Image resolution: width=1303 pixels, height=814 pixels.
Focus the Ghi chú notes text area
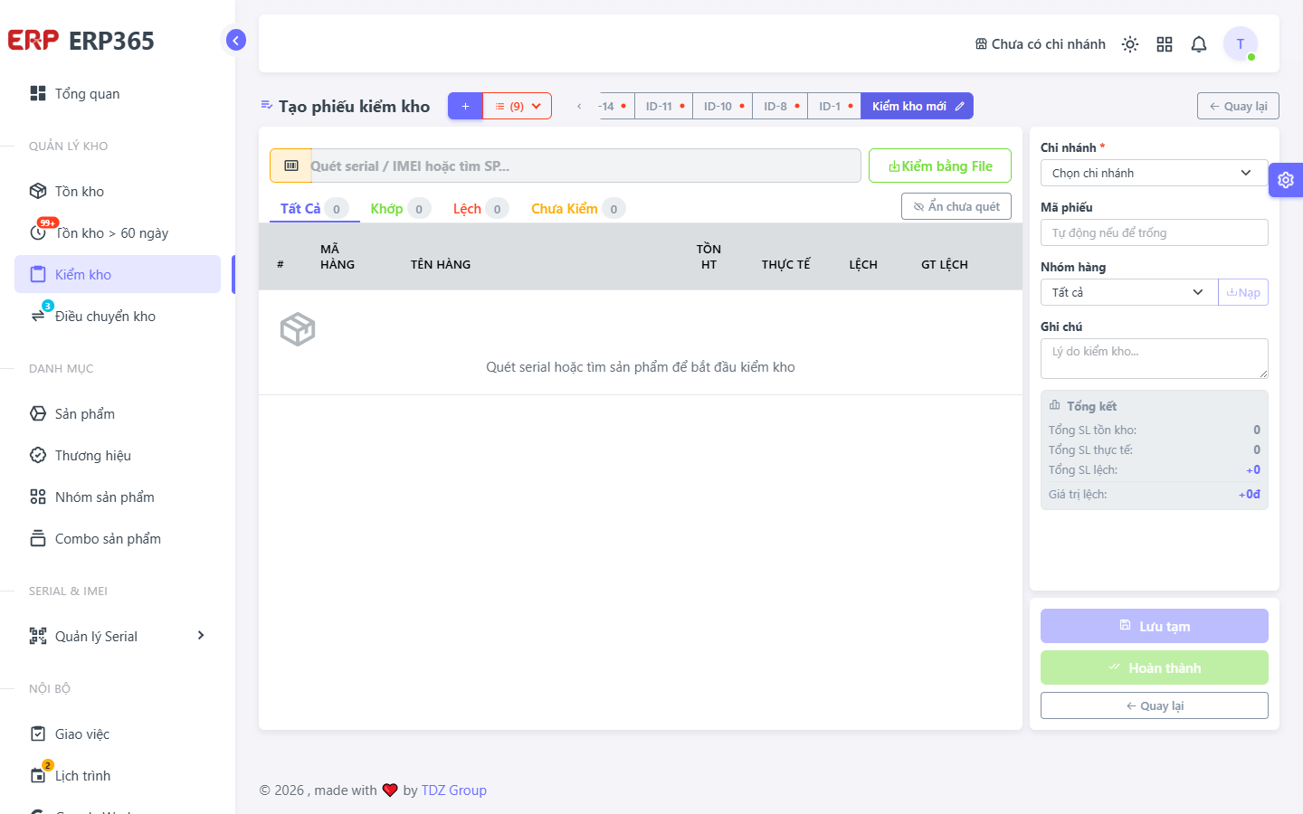click(x=1155, y=358)
